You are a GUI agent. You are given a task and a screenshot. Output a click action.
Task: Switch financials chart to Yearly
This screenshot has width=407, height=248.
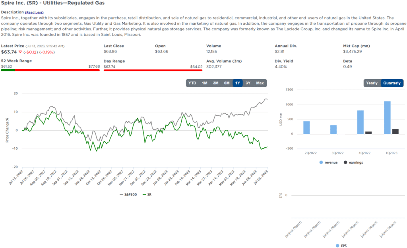coord(372,83)
